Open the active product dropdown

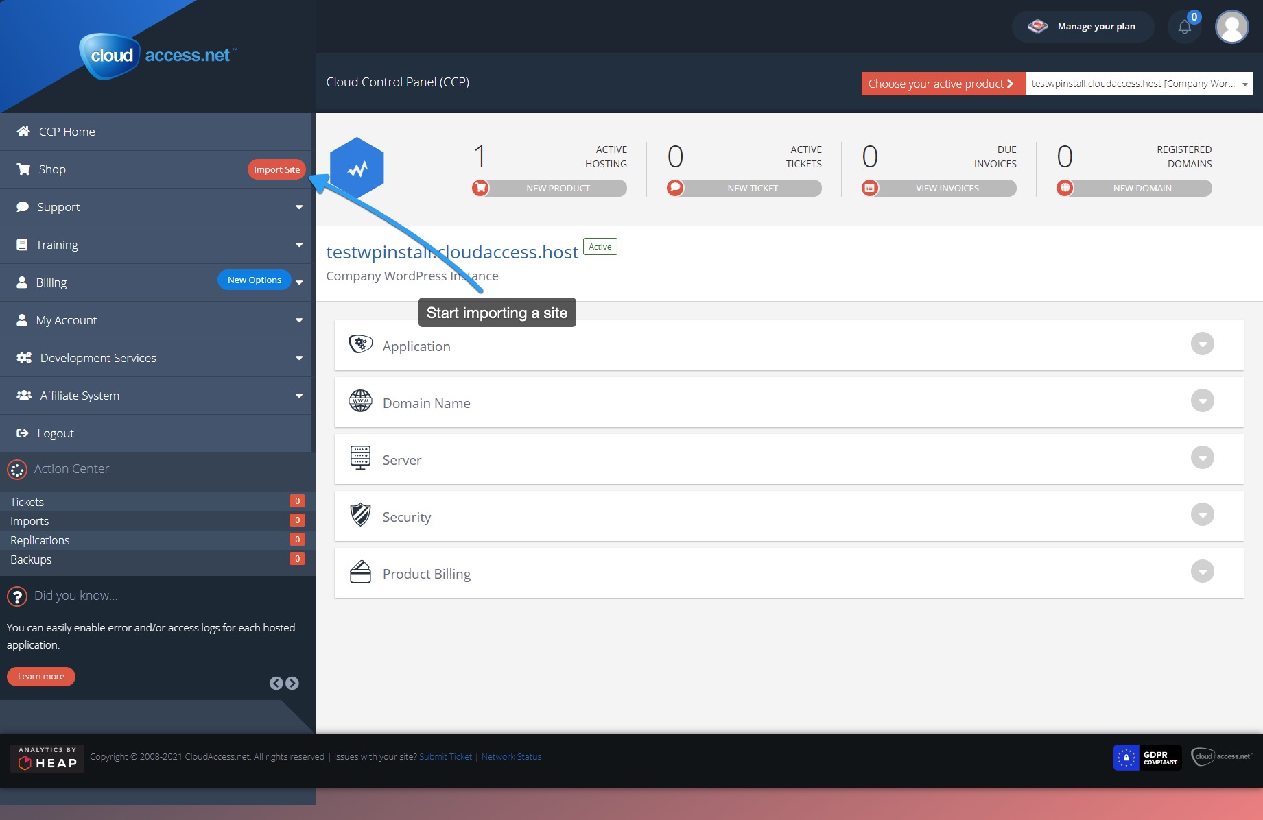[1139, 84]
